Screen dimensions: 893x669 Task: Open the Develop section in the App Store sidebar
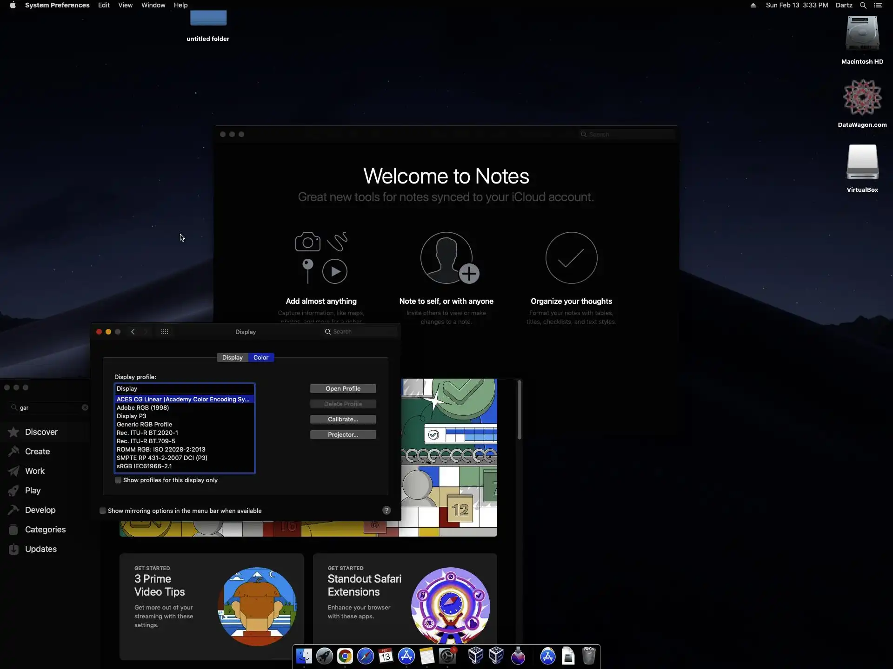point(40,510)
